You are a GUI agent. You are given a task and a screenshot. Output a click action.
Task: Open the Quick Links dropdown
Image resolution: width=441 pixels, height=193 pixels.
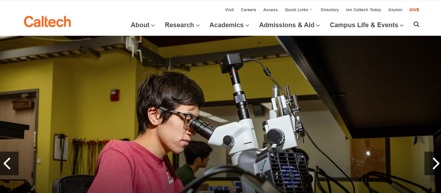click(x=298, y=10)
